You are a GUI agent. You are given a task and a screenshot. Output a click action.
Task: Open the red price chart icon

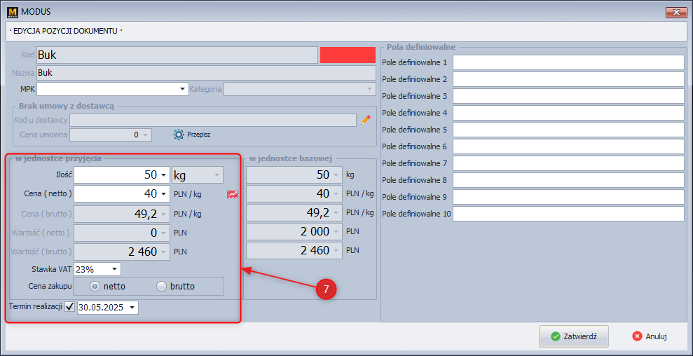232,194
